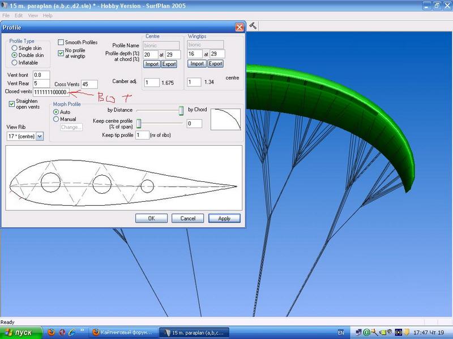Launch Firefox from the quick launch bar

[x=50, y=332]
